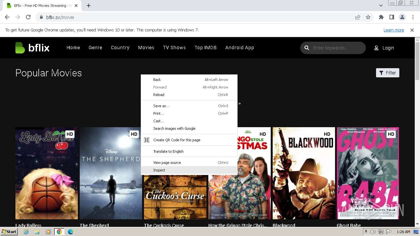Reload the page with toolbar icon
This screenshot has height=236, width=420.
(28, 17)
